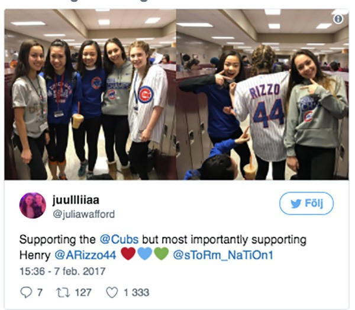The width and height of the screenshot is (355, 310).
Task: Click the juullliiaa display name
Action: 76,200
